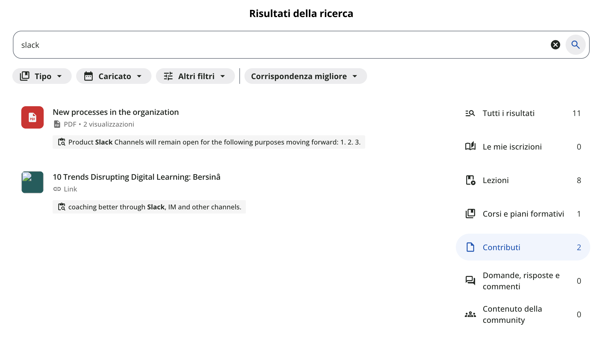Click the clear search icon in the search bar
This screenshot has height=360, width=616.
pyautogui.click(x=556, y=45)
